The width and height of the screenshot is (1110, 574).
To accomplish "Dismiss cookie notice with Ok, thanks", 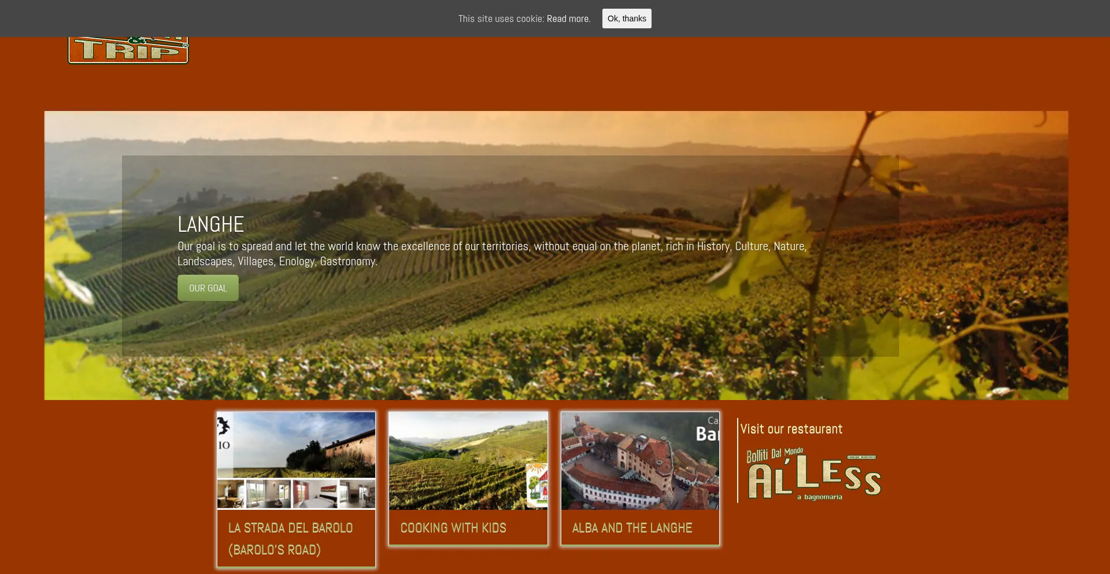I will (x=627, y=18).
